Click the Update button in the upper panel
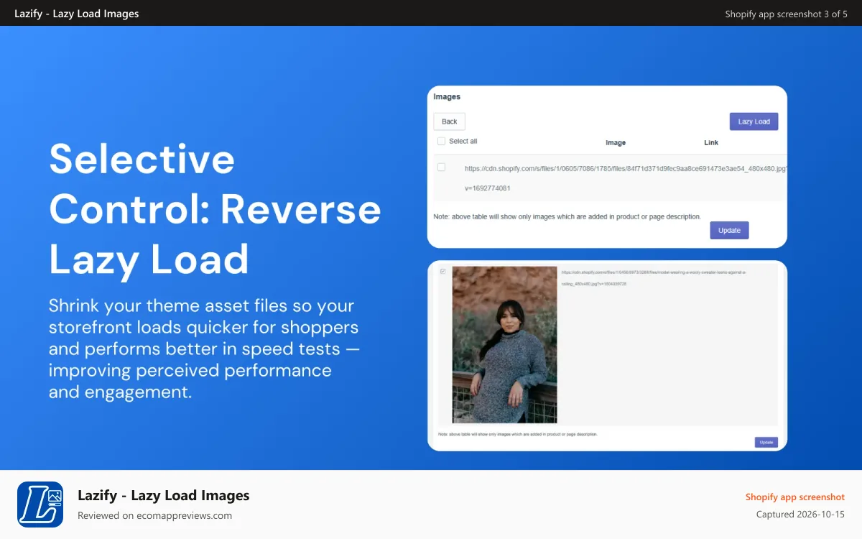 coord(729,230)
